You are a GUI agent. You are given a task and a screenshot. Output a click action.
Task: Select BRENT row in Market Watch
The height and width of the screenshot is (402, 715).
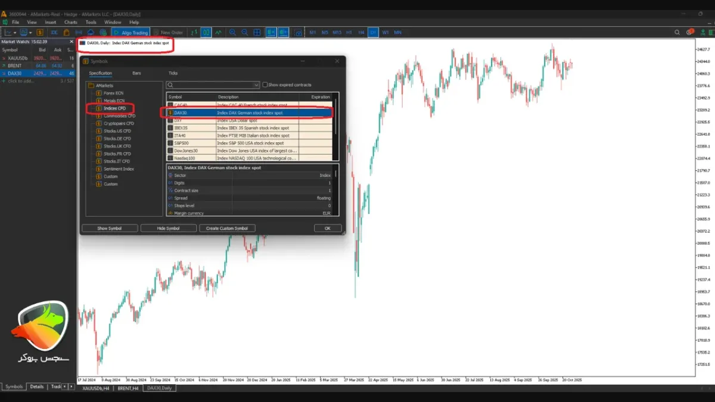click(x=38, y=66)
